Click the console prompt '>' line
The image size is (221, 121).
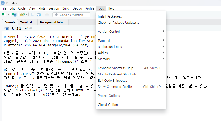[5, 103]
